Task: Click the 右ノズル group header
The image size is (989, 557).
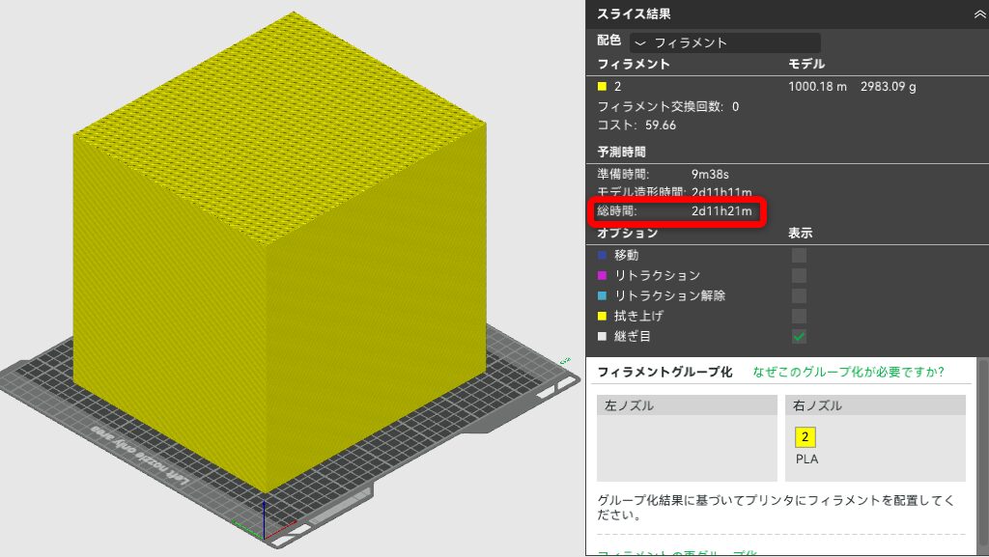Action: [875, 405]
